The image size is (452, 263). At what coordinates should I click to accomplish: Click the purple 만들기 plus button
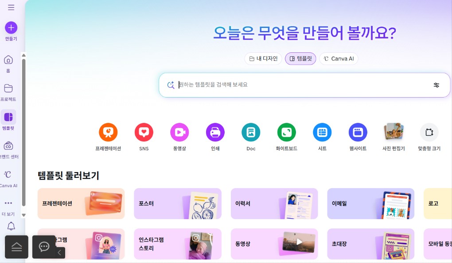[11, 27]
